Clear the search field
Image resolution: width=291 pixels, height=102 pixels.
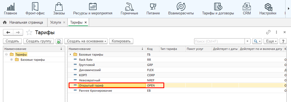[x=247, y=41]
